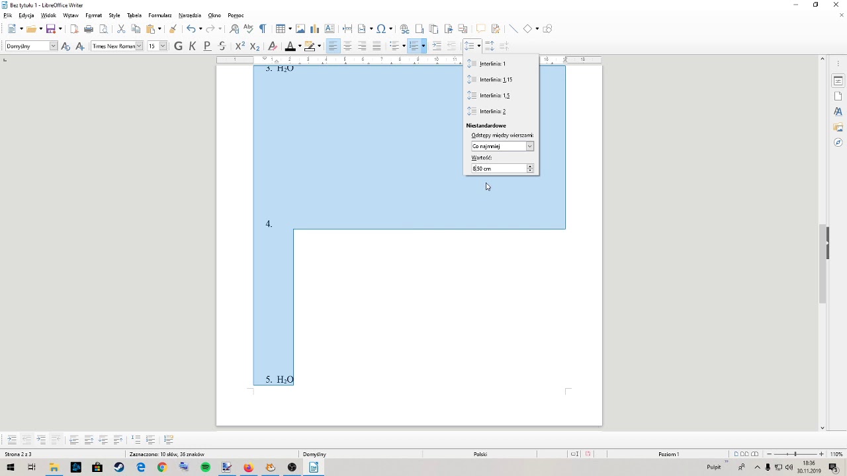
Task: Insert a hyperlink icon
Action: pos(405,28)
